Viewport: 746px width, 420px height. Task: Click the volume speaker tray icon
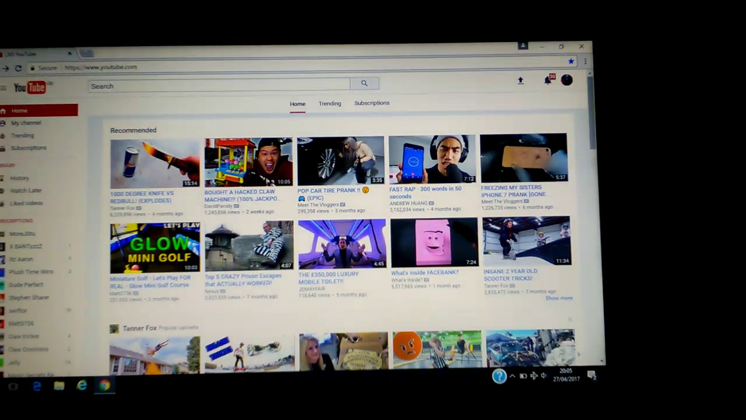click(x=544, y=376)
